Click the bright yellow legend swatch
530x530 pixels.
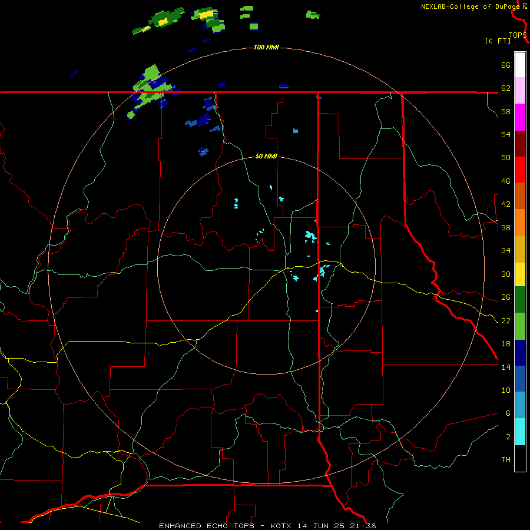pos(520,274)
